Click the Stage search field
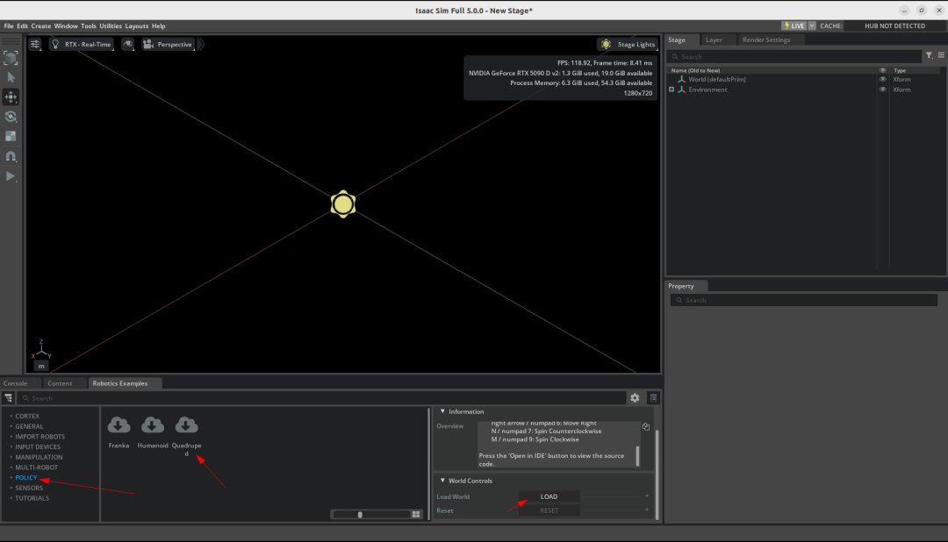 [794, 56]
